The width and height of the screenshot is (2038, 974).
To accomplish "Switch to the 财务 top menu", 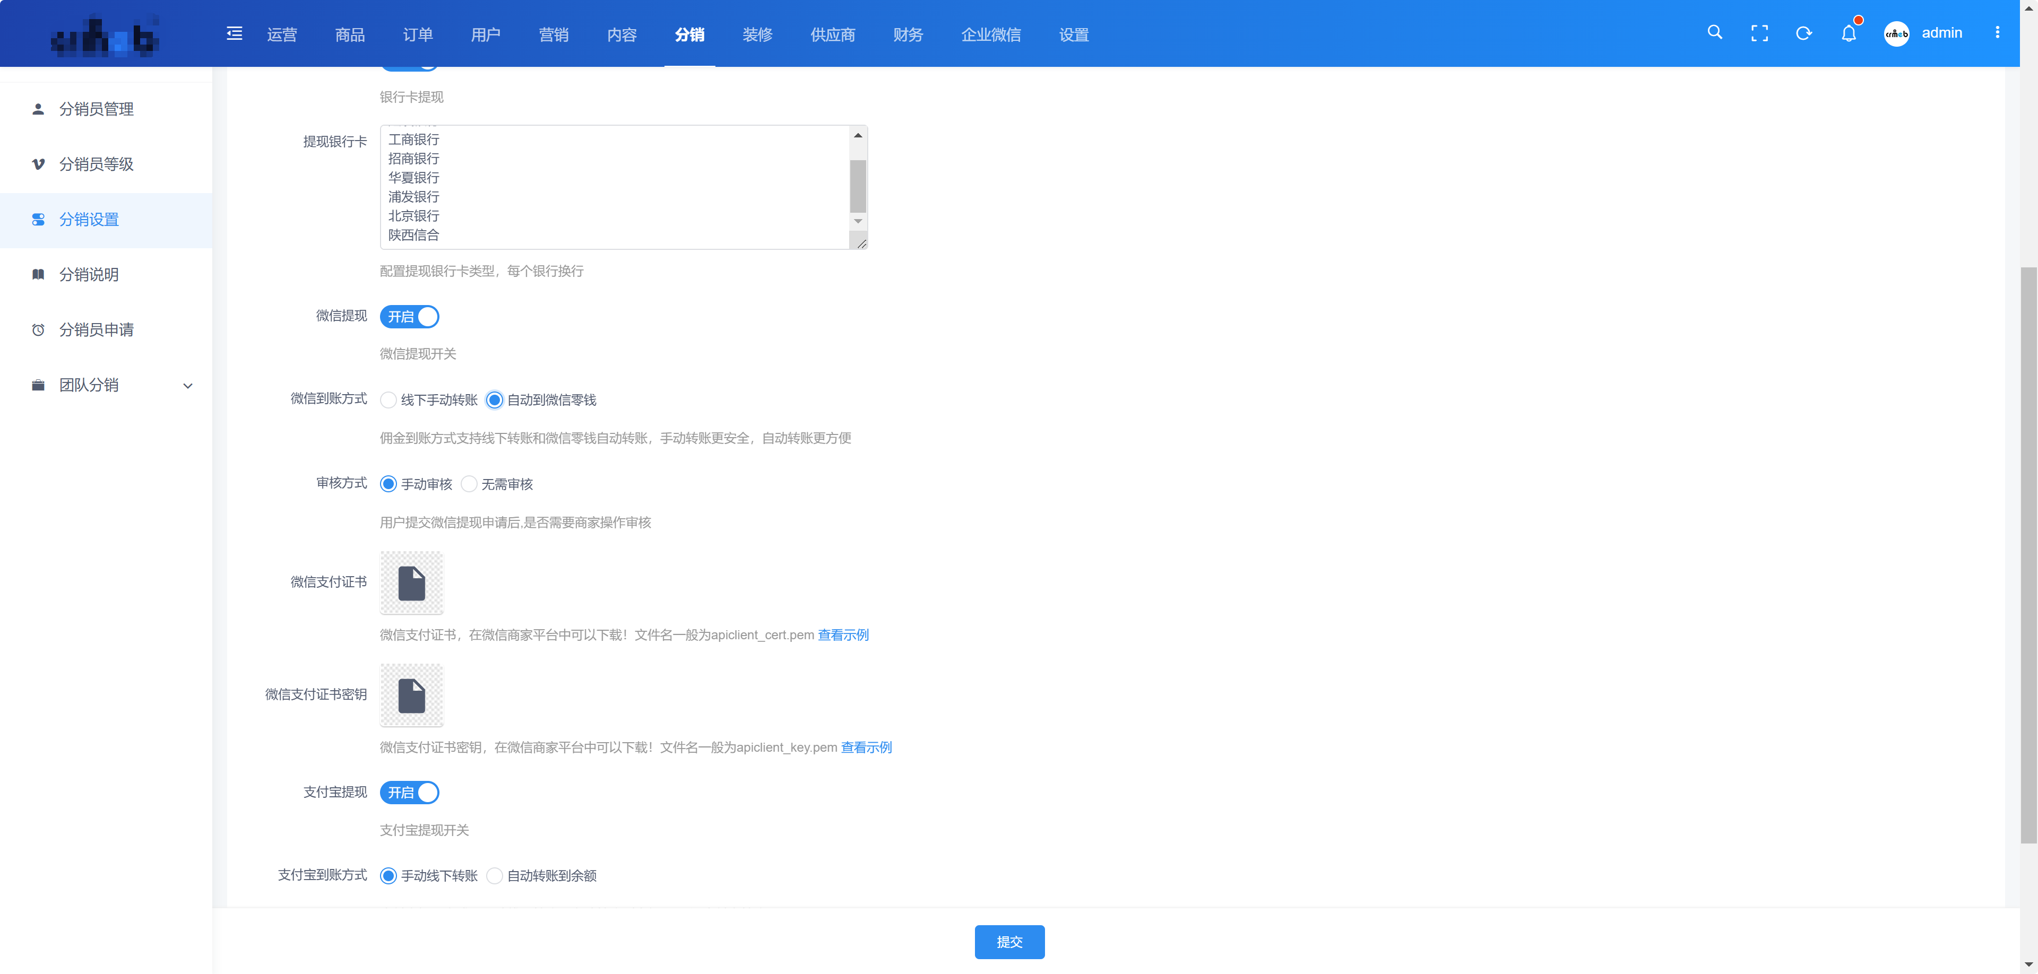I will click(x=908, y=35).
